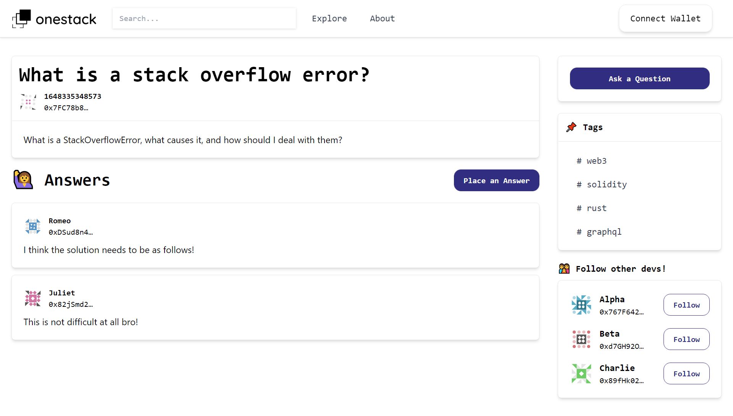Follow Alpha developer profile

coord(686,304)
